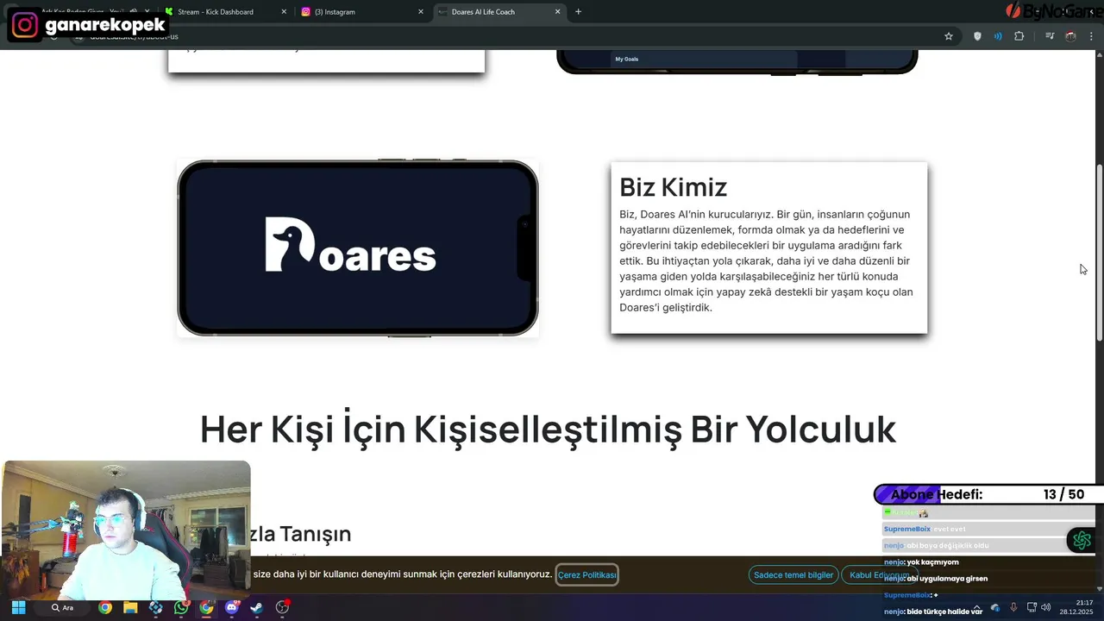
Task: Open the OneDrive cloud tray icon
Action: click(994, 608)
